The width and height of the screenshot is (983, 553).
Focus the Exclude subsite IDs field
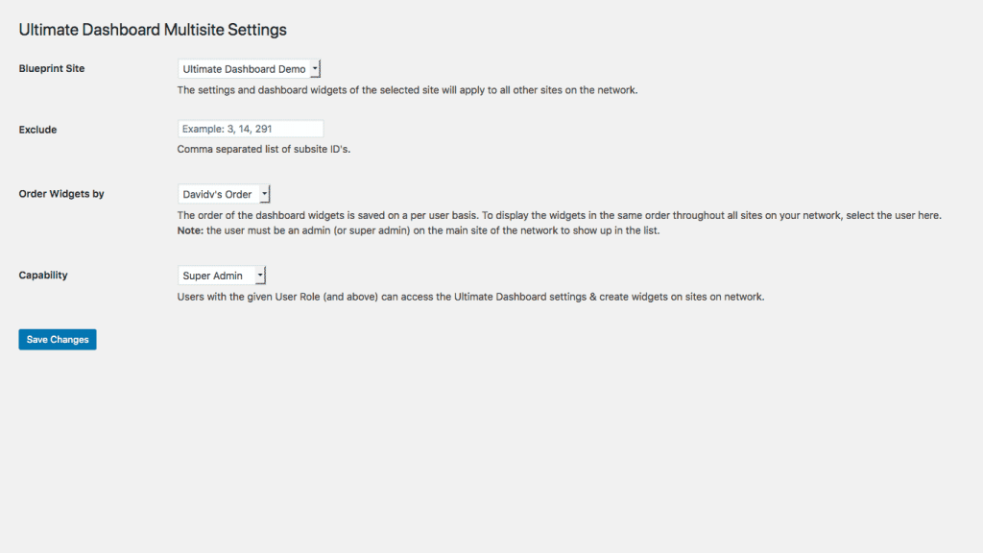pos(251,129)
